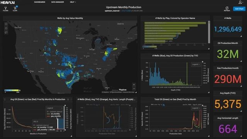Click the blue brushed range in Months In Production chart

[x=61, y=124]
